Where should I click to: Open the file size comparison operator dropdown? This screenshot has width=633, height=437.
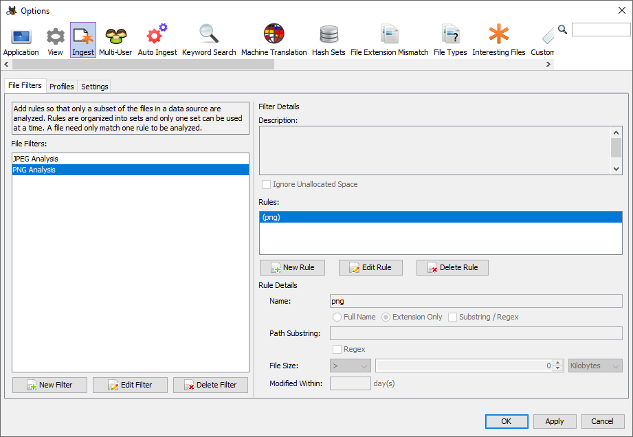[x=351, y=366]
